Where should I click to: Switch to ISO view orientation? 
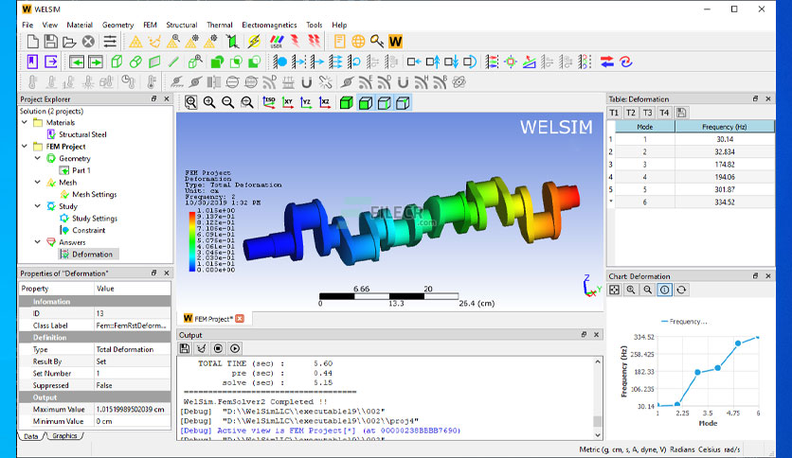(269, 102)
